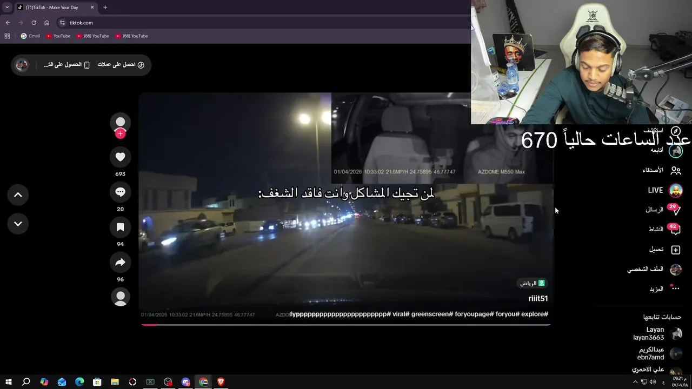Viewport: 692px width, 389px height.
Task: Open the comments bubble showing 20
Action: click(x=120, y=192)
